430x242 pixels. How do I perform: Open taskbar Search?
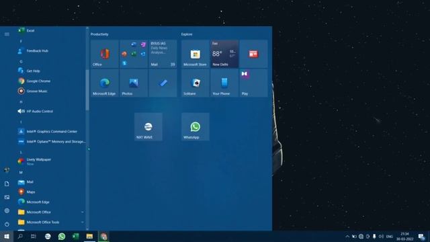click(20, 236)
